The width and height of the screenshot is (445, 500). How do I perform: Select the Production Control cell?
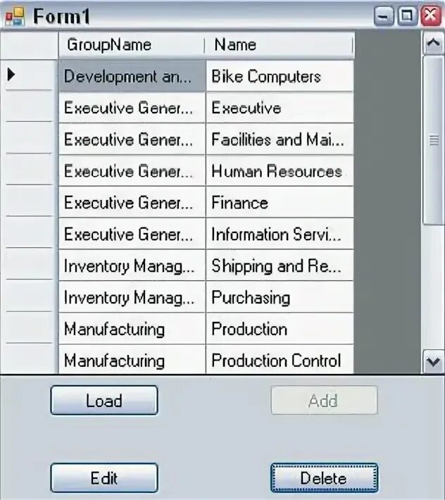tap(279, 361)
